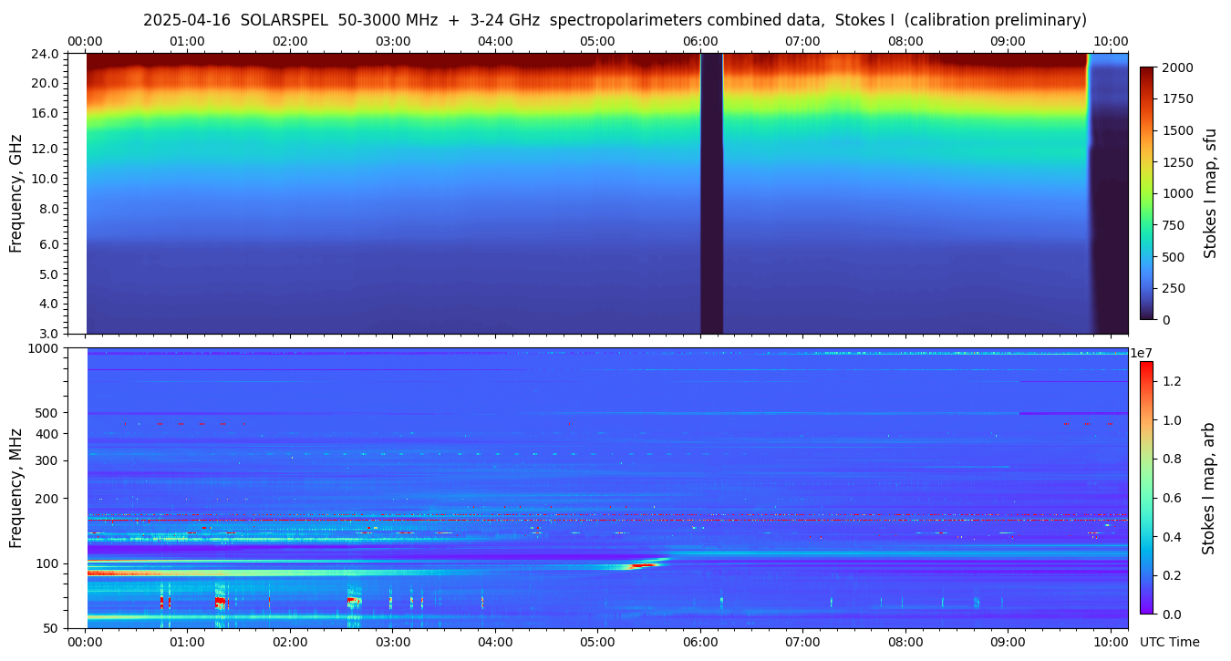
Task: Click the 1000 tick on MHz axis
Action: pos(44,348)
